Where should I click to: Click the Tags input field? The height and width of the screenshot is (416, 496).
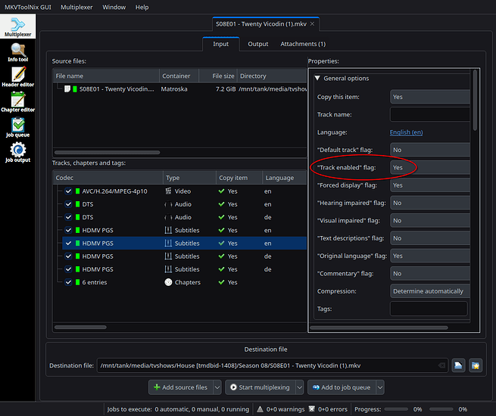click(429, 309)
